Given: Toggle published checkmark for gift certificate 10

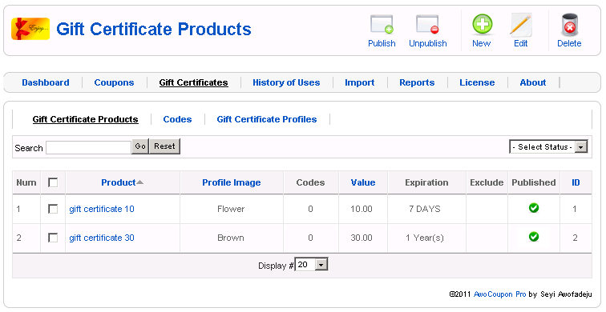Looking at the screenshot, I should pyautogui.click(x=534, y=208).
